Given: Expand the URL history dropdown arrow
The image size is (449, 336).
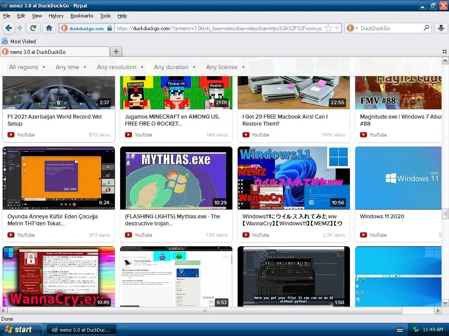Looking at the screenshot, I should coord(337,28).
